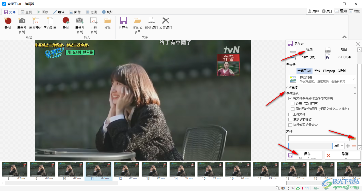
Task: Click the file name input field
Action: point(310,146)
